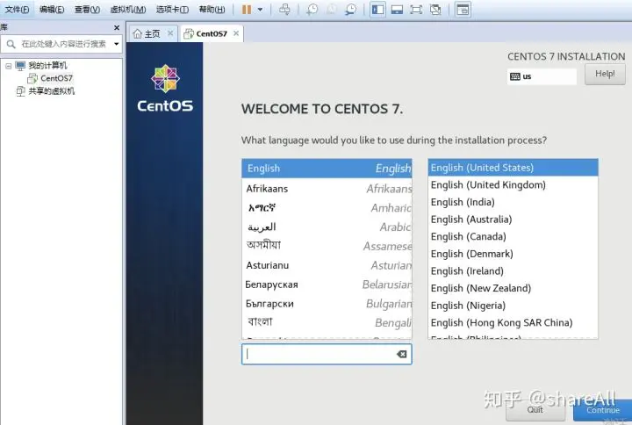Select Amharic in the language list
Screen dimensions: 632x425
327,207
